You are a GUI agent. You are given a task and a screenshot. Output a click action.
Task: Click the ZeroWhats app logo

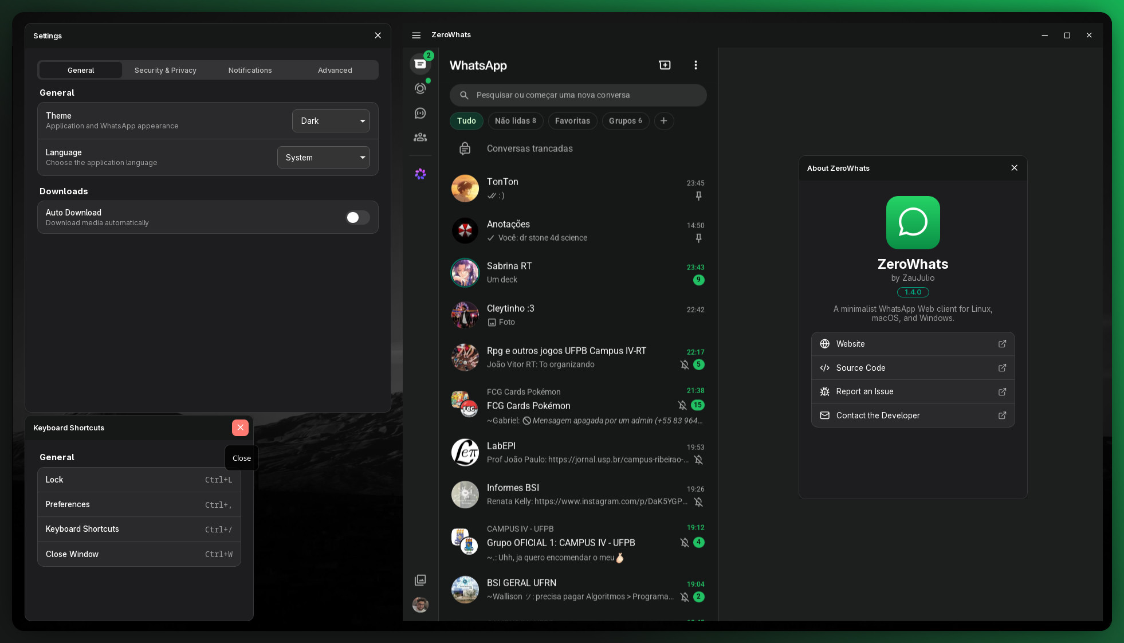[913, 223]
